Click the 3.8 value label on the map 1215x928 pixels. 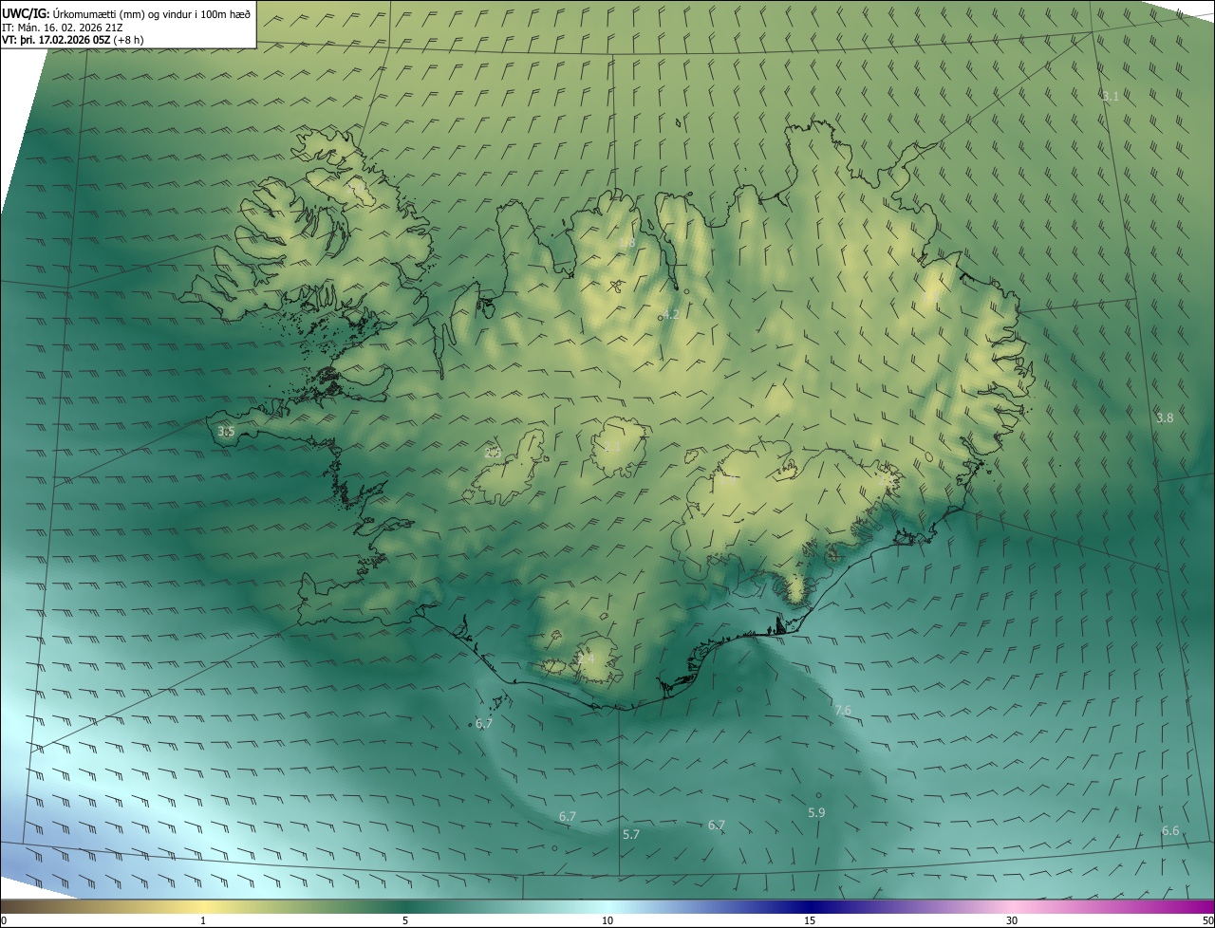(x=1165, y=418)
